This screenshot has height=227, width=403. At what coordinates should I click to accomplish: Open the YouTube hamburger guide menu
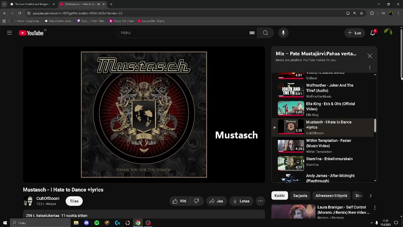point(9,33)
